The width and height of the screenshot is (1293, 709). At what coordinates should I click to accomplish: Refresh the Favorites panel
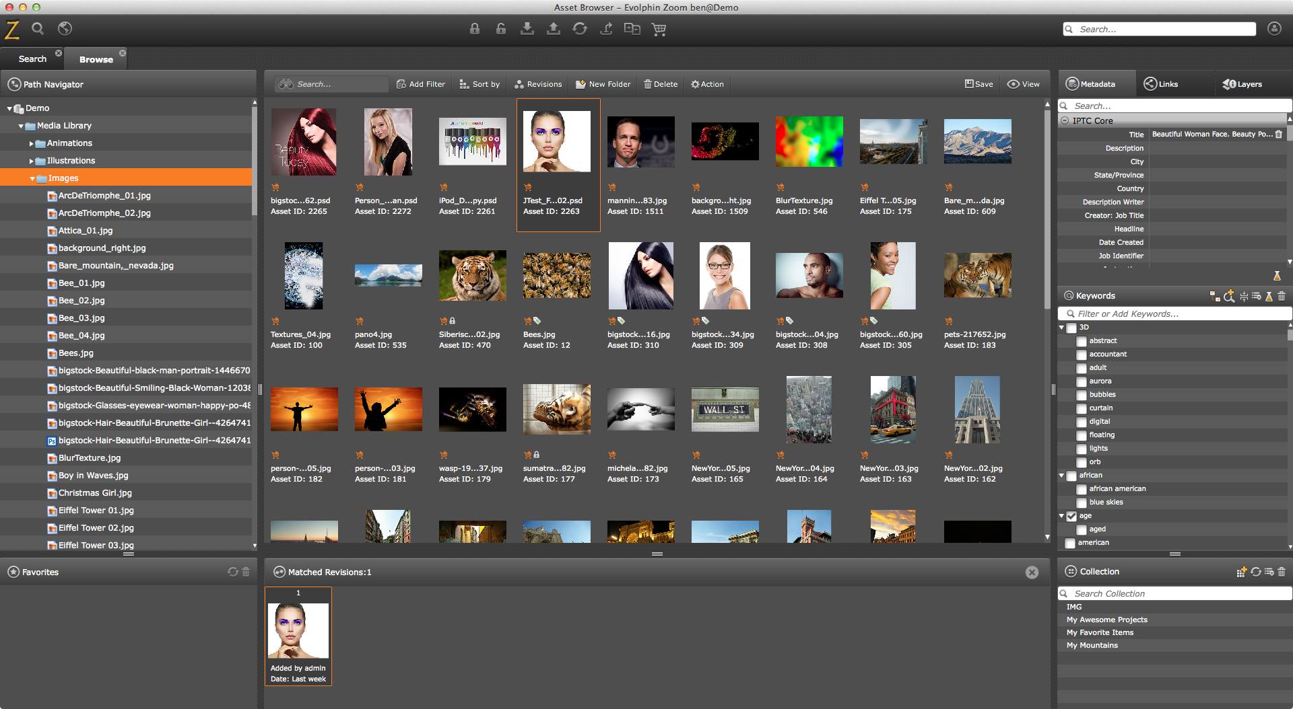point(233,572)
